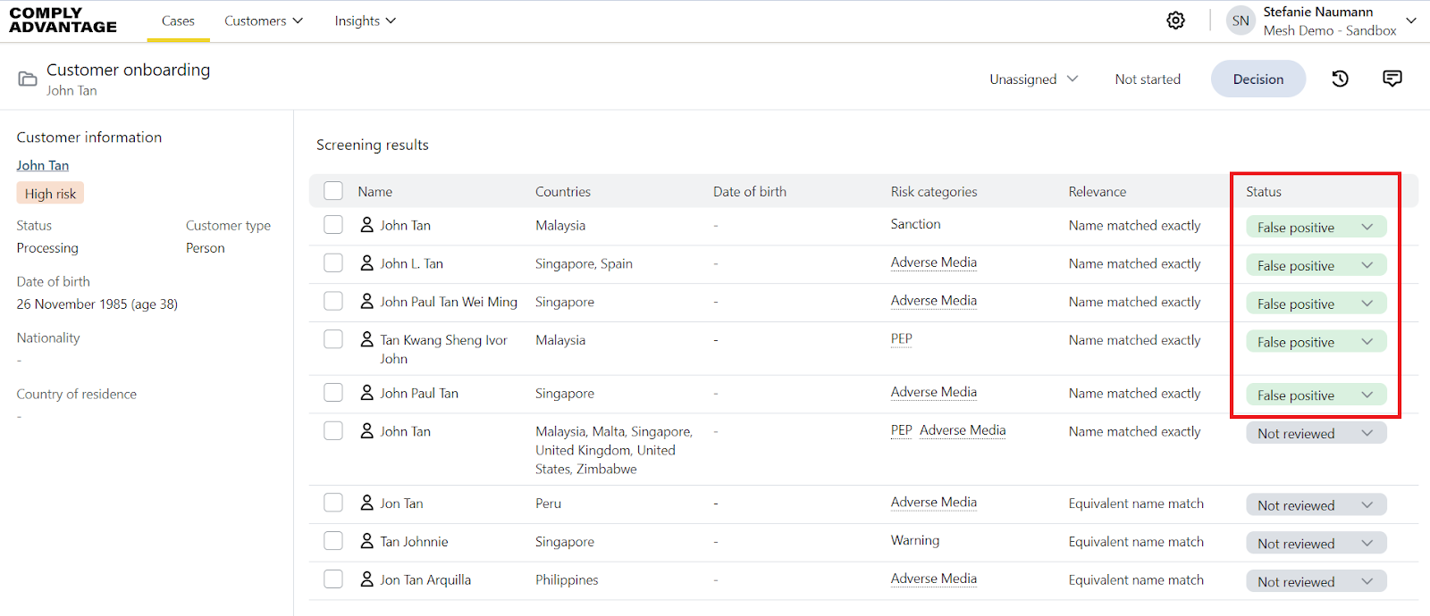Toggle the select-all checkbox in table header
The image size is (1430, 616).
tap(333, 191)
